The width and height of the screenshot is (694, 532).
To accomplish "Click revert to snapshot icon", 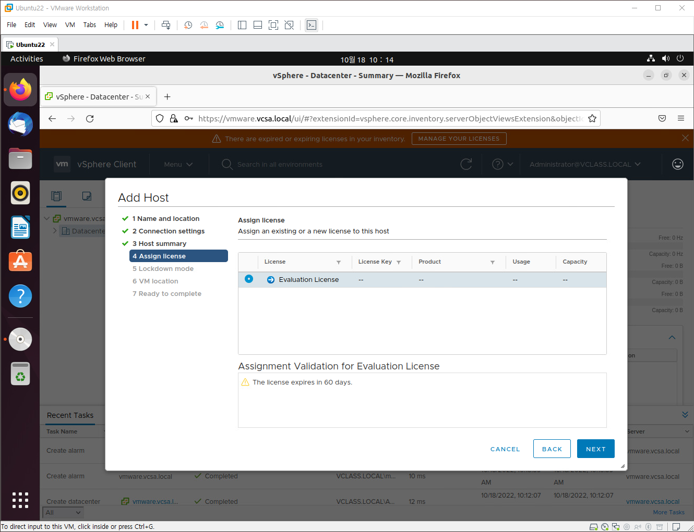I will (204, 25).
